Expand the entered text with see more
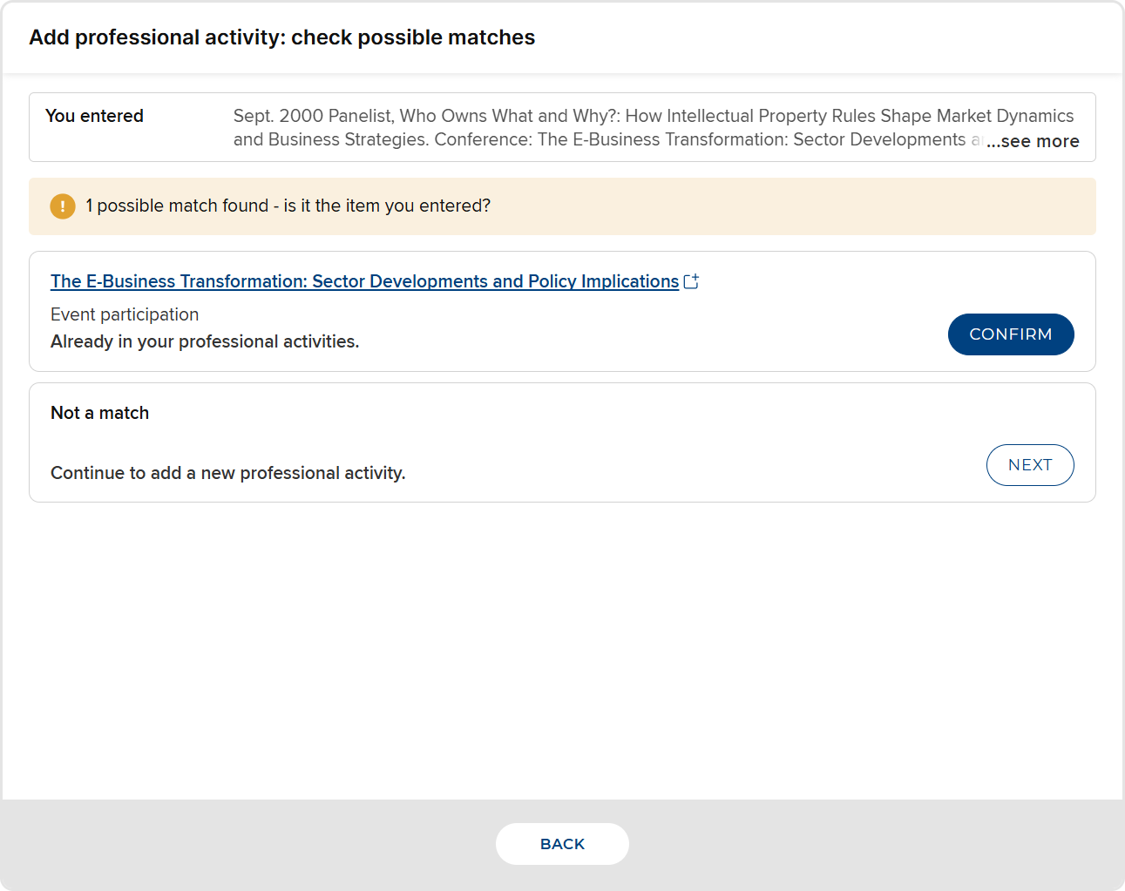The width and height of the screenshot is (1125, 891). pyautogui.click(x=1033, y=141)
